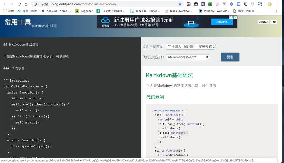
Task: Open the Regexper bookmark
Action: coord(84,11)
